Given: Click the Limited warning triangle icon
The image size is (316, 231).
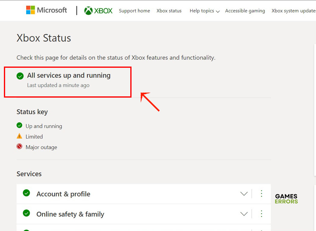Looking at the screenshot, I should (x=19, y=136).
